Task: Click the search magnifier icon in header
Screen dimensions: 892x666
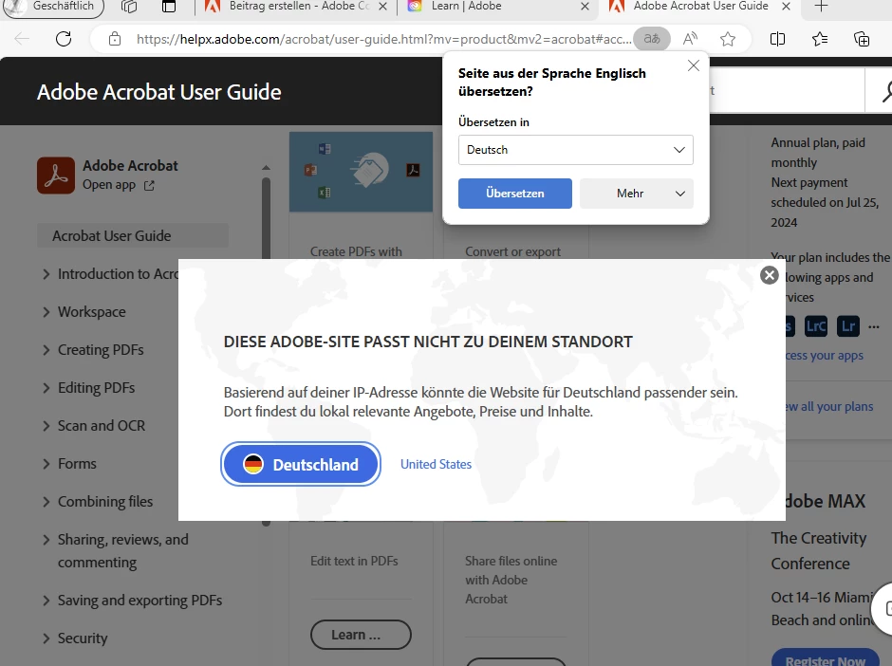Action: (886, 91)
